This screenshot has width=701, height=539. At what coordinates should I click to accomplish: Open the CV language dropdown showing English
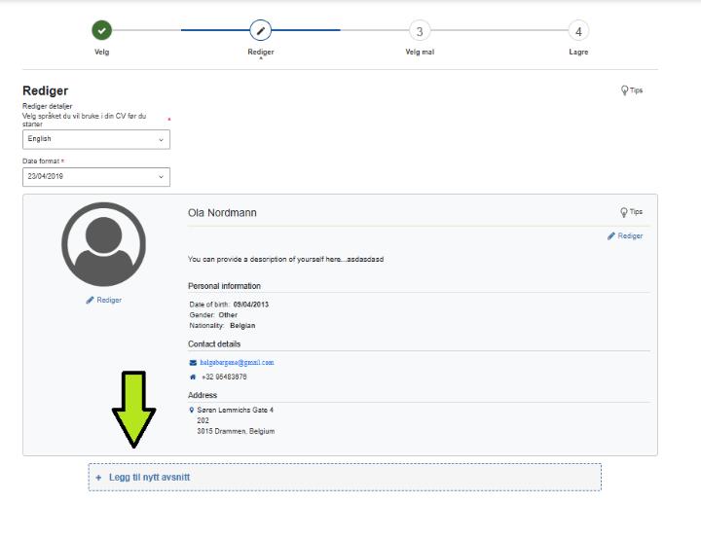(96, 139)
